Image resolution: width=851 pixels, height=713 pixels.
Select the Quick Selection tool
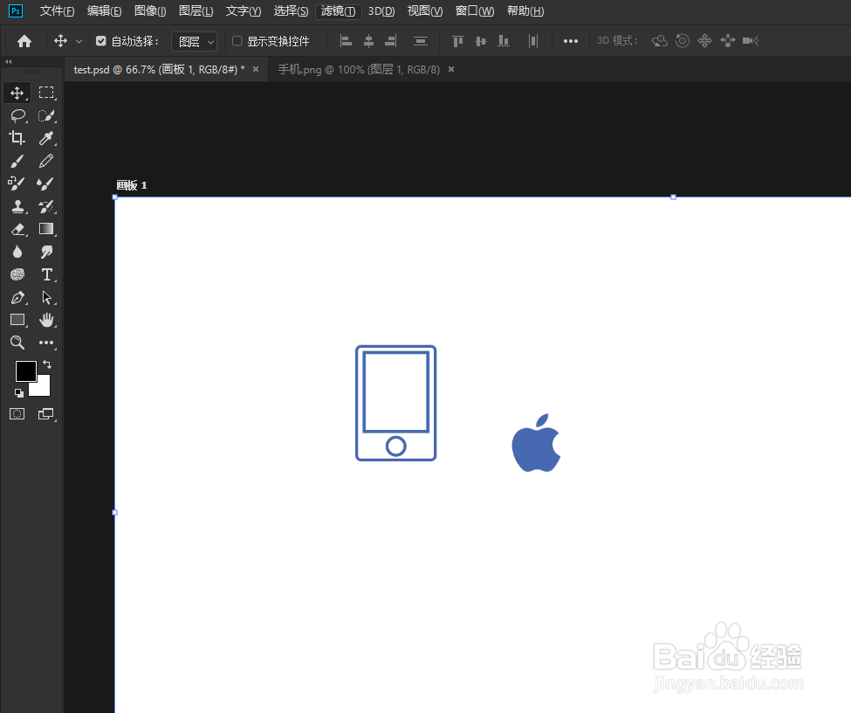click(x=46, y=115)
